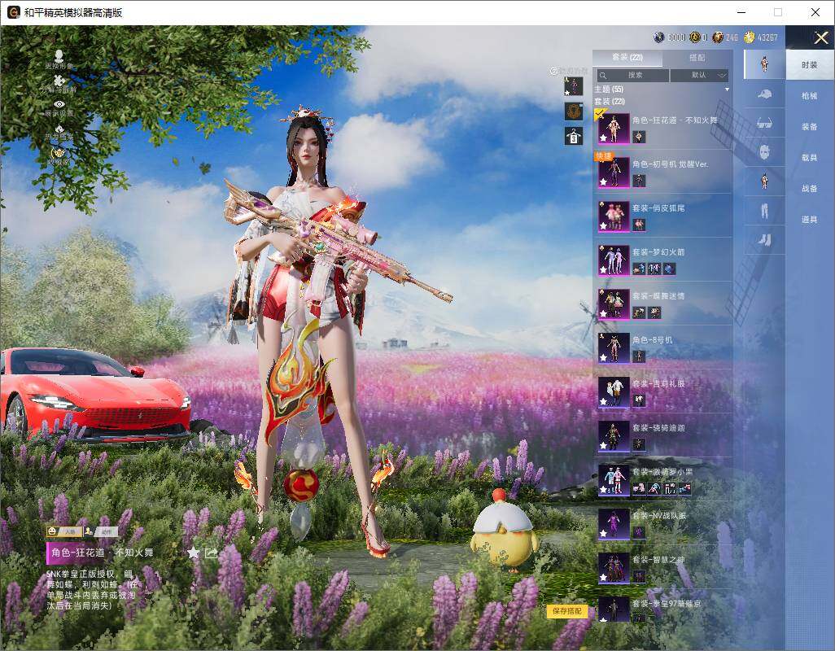Image resolution: width=835 pixels, height=651 pixels.
Task: Click the equipped outfit slot thumbnail
Action: pos(574,86)
